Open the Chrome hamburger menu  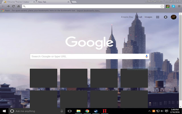[179, 6]
